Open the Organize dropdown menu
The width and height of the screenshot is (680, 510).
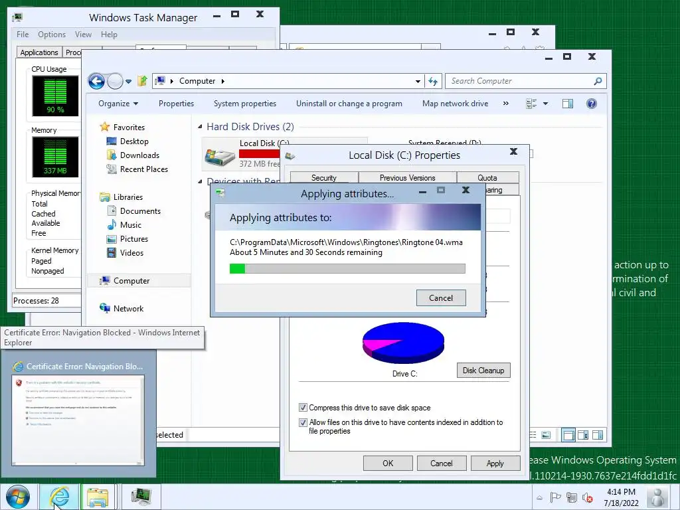[118, 104]
